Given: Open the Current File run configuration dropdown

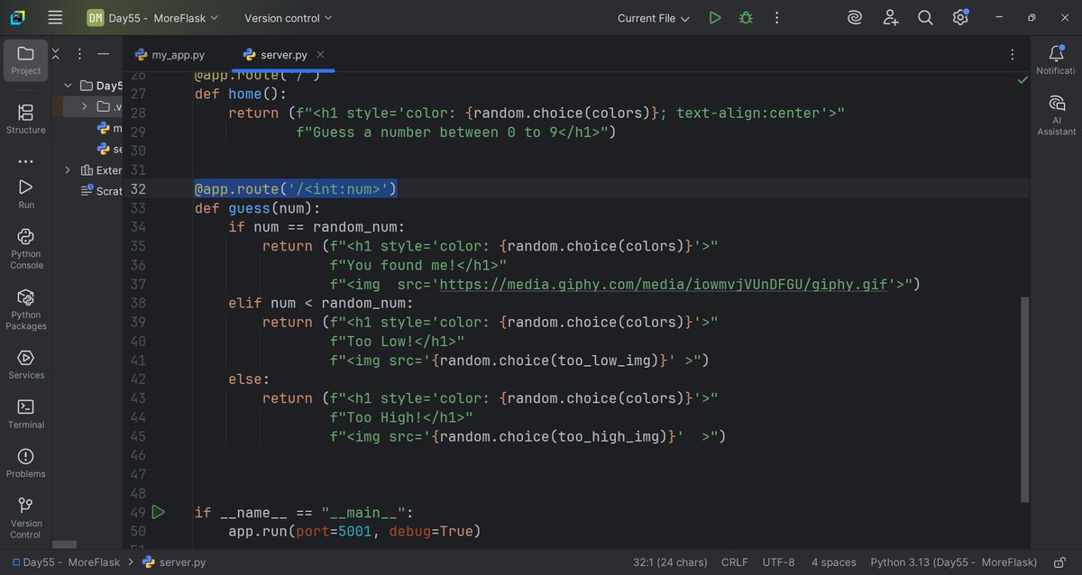Looking at the screenshot, I should point(654,17).
